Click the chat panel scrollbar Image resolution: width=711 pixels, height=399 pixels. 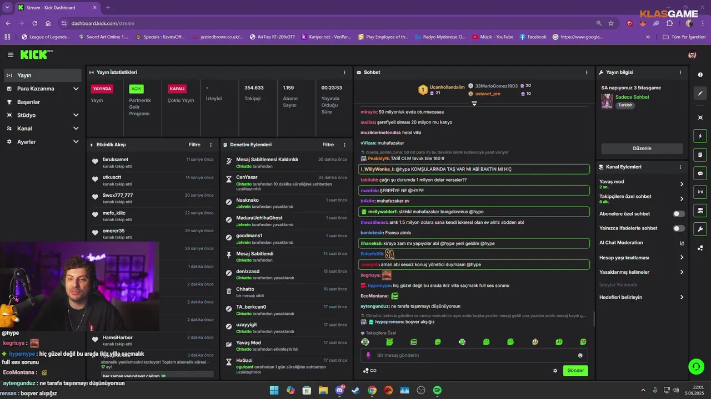[x=594, y=319]
